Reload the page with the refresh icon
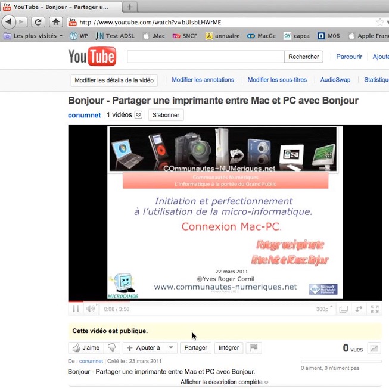 [38, 22]
